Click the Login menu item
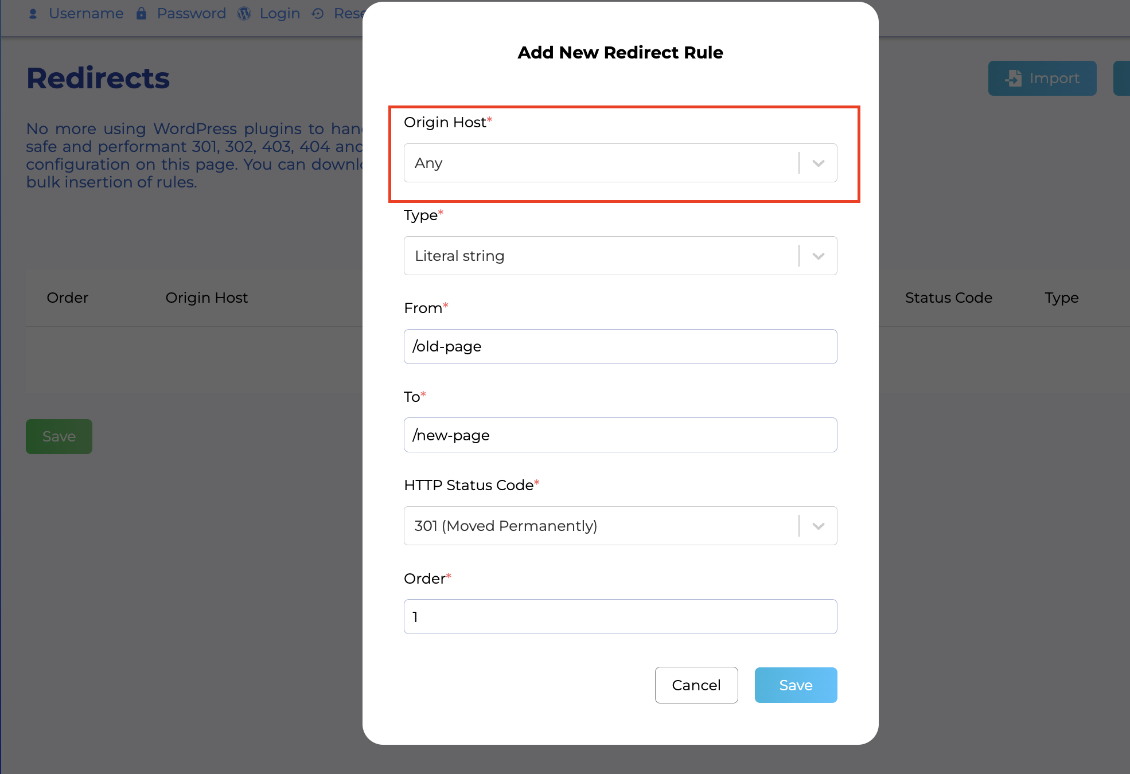1130x774 pixels. click(x=279, y=13)
